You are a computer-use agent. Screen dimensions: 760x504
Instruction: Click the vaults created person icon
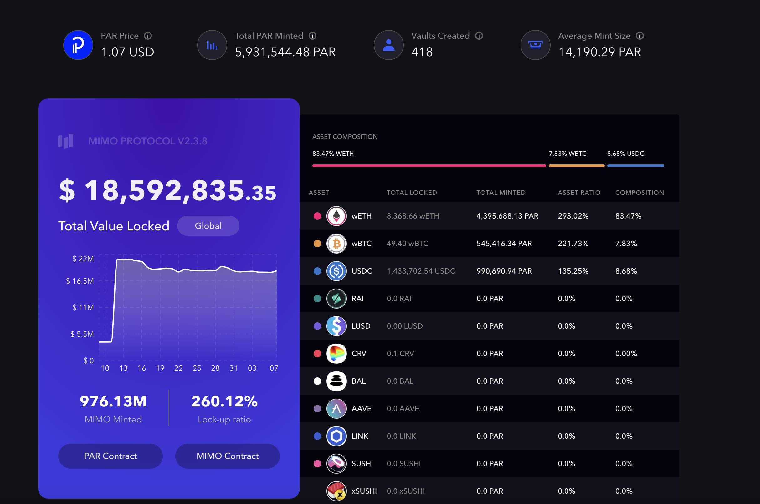388,45
